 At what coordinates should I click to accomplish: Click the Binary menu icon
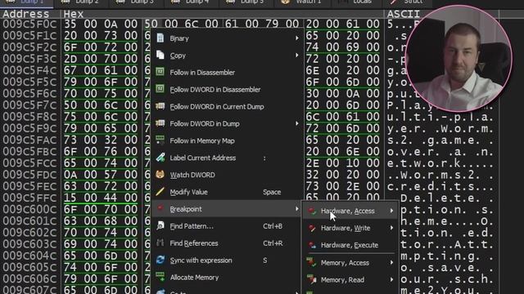coord(160,38)
